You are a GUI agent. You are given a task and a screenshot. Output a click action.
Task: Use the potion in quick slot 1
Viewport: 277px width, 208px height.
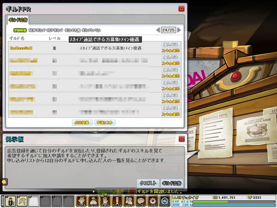click(x=10, y=201)
